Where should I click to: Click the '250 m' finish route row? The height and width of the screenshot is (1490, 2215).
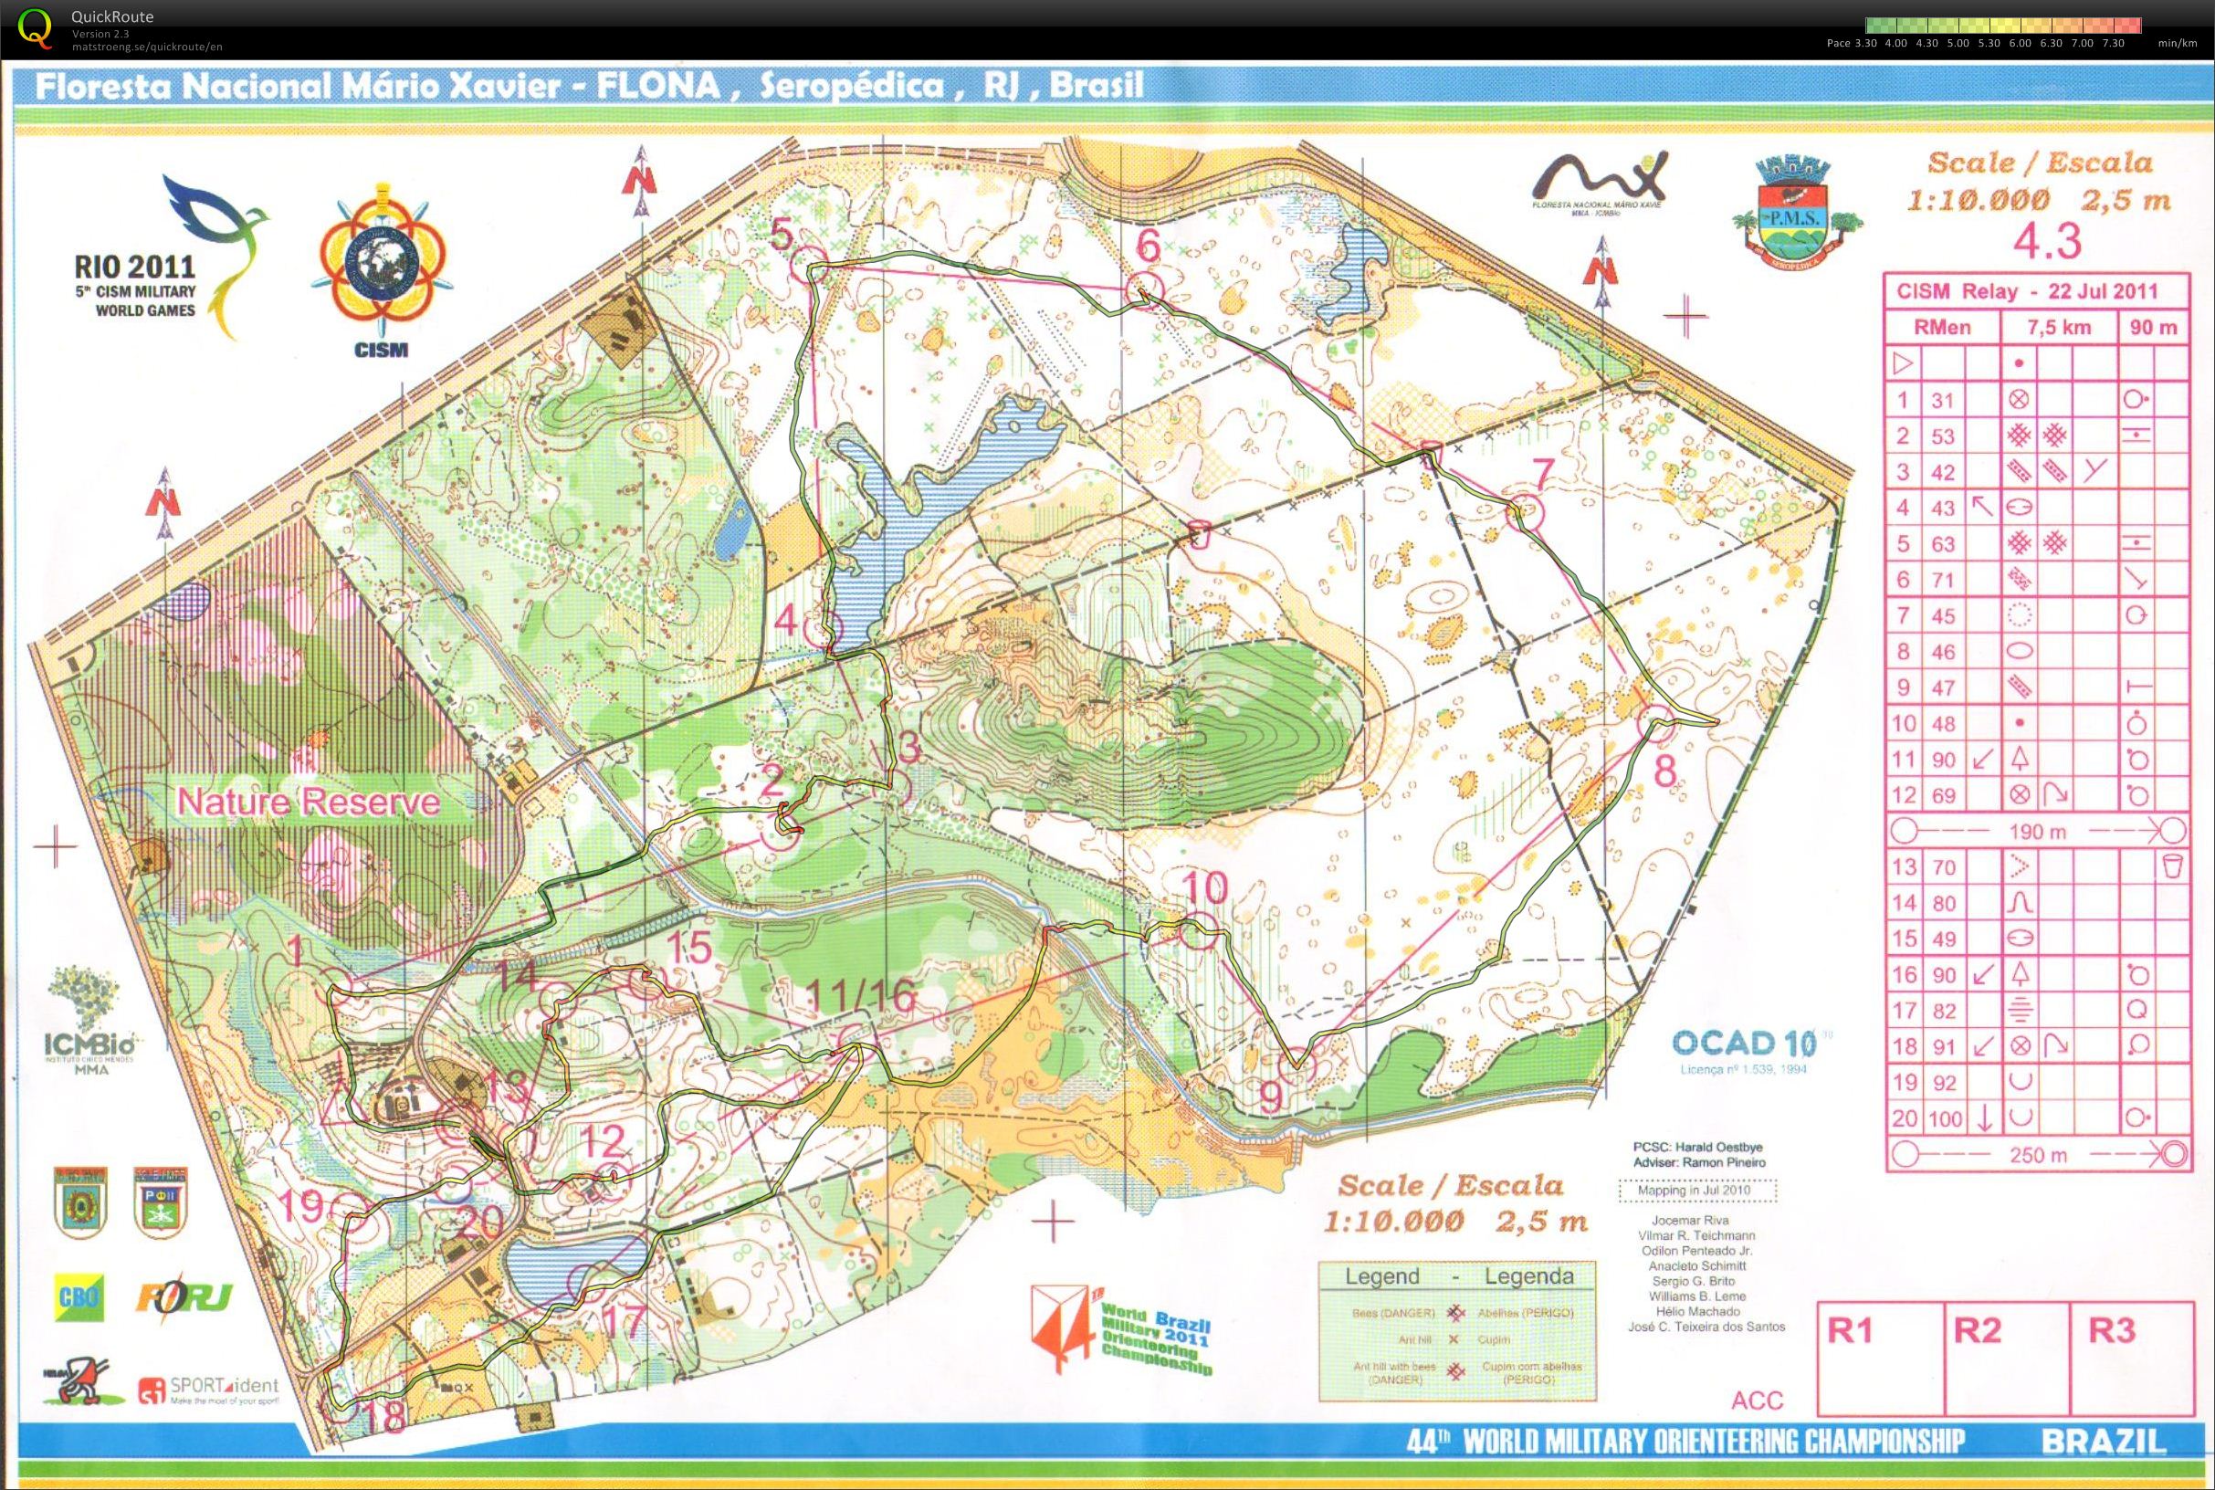(2037, 1156)
